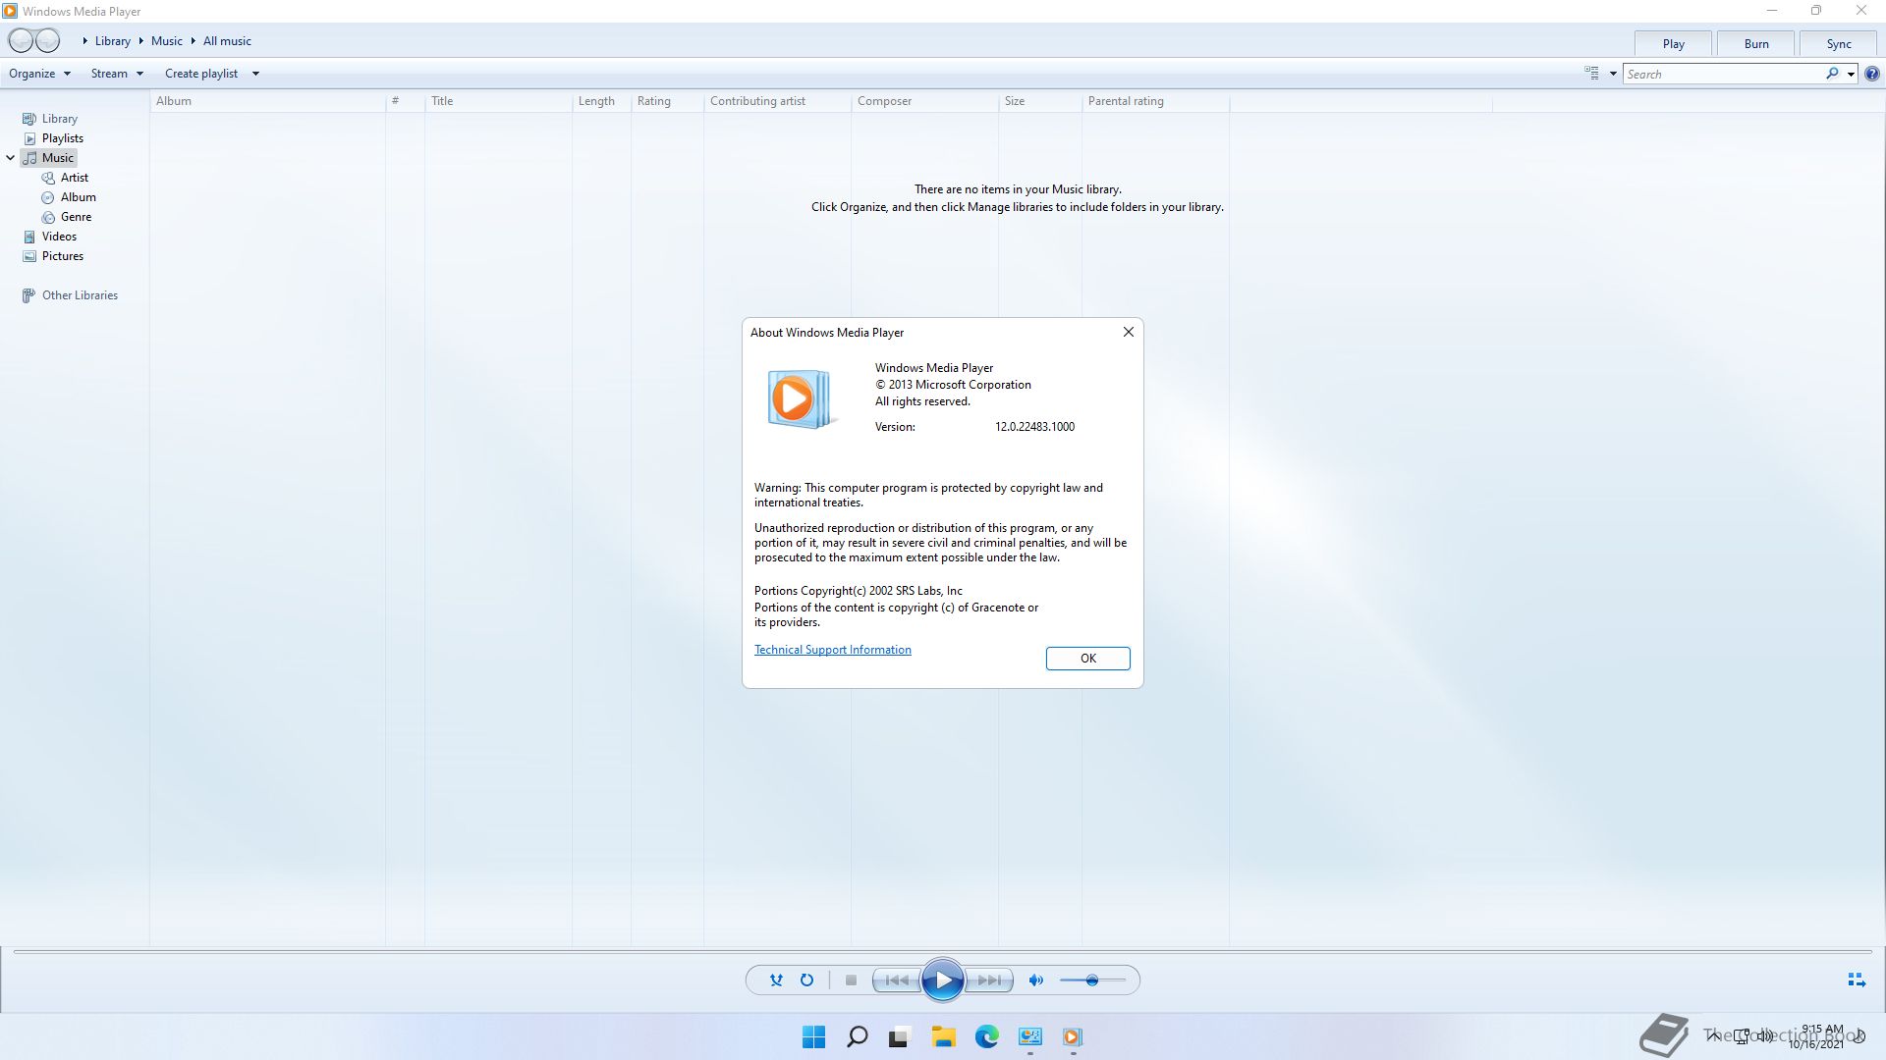Sort by the Rating column header

(x=667, y=101)
